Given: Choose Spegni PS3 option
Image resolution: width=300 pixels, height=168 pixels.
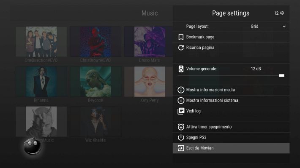Looking at the screenshot, I should tap(231, 138).
